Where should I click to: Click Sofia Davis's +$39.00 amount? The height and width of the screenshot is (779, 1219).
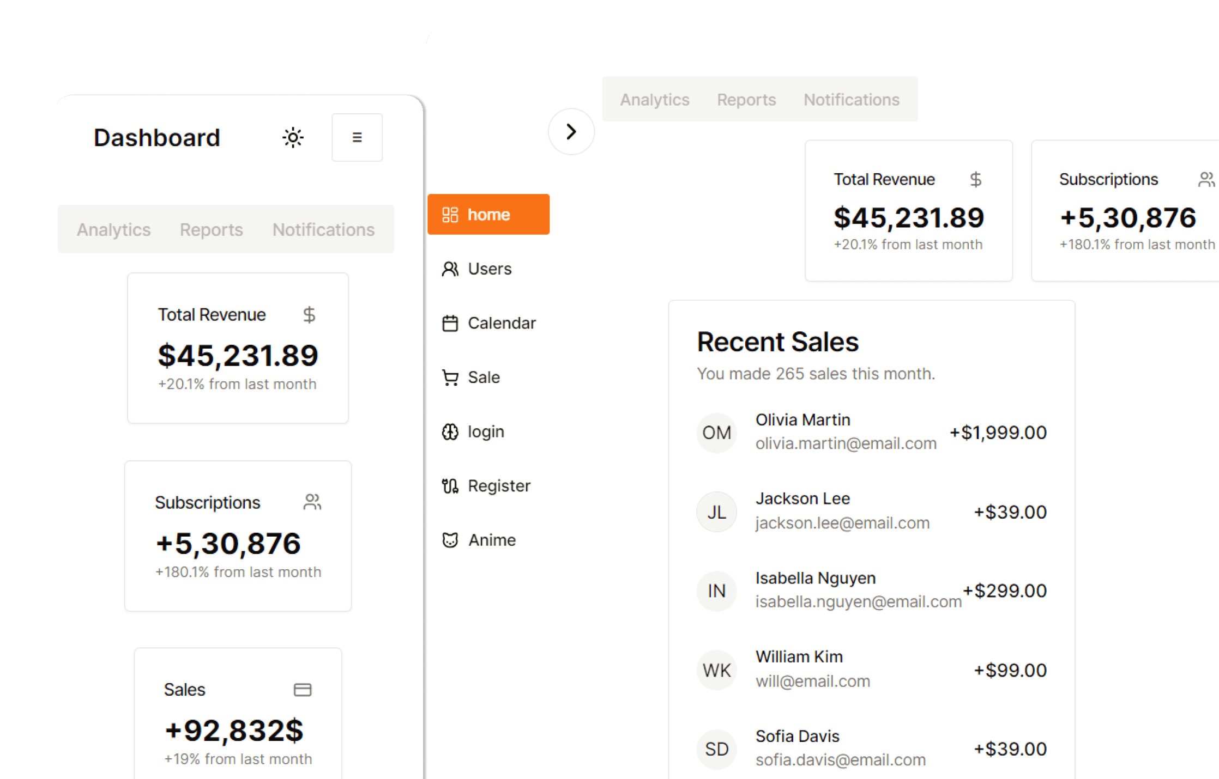coord(1010,749)
